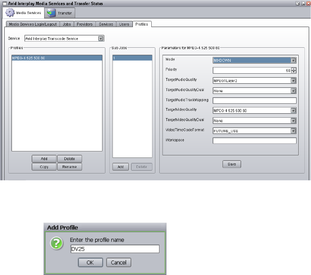Save the profile parameters
Viewport: 311px width, 275px height.
pos(232,164)
